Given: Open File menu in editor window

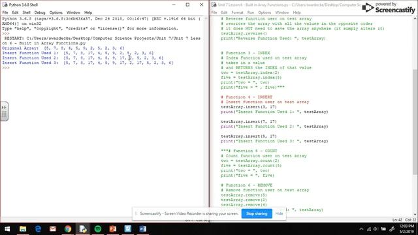Looking at the screenshot, I should pos(214,12).
